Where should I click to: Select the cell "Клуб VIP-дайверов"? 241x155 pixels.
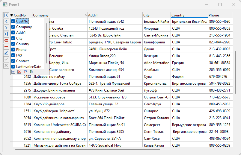tap(49, 104)
